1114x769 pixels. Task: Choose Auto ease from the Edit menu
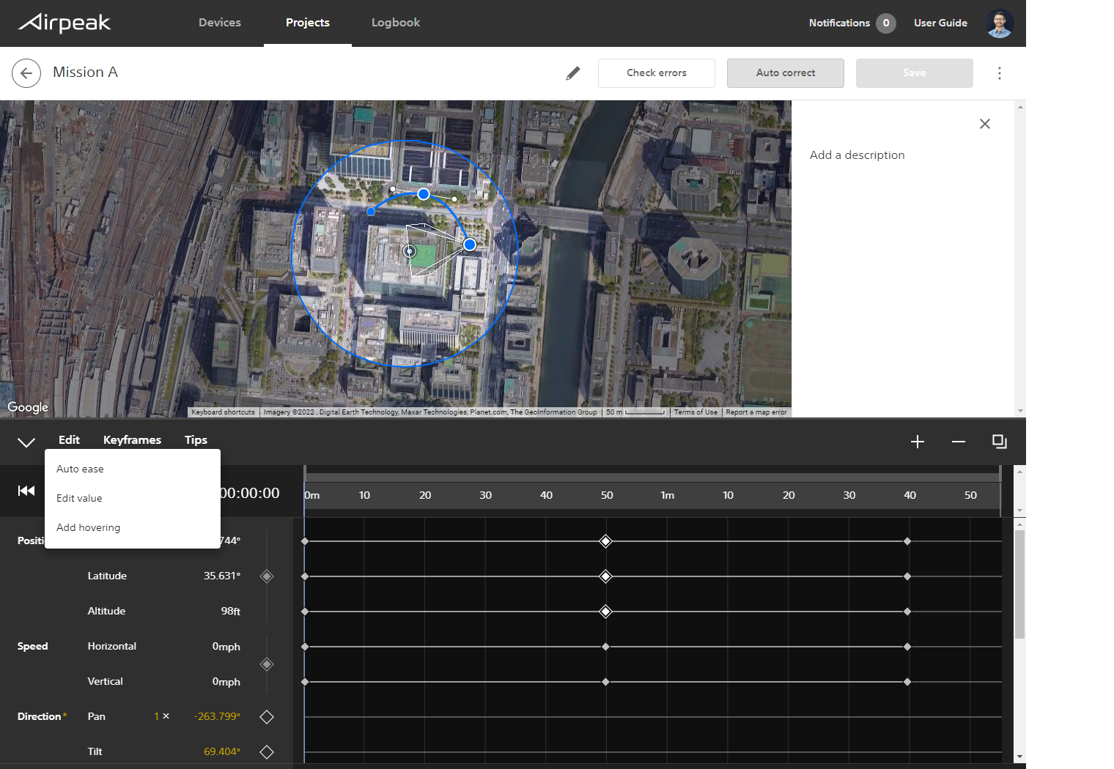[x=133, y=469]
